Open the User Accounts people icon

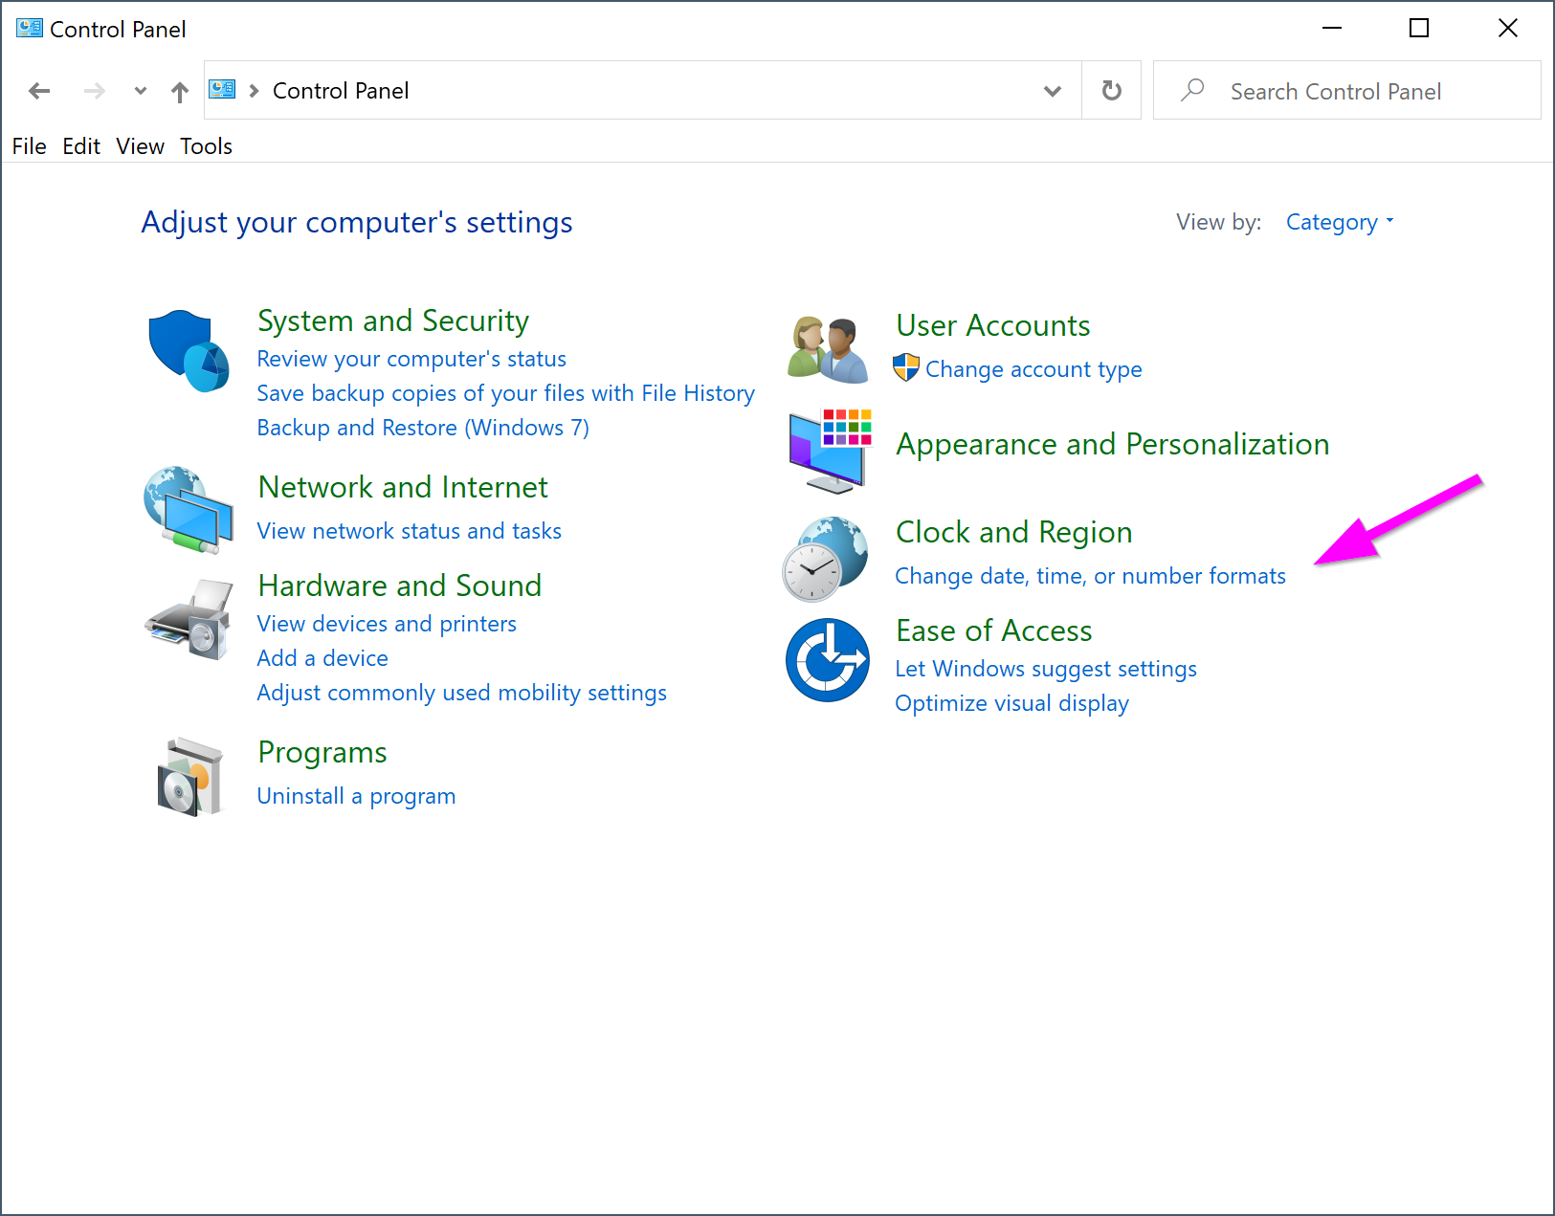[828, 349]
